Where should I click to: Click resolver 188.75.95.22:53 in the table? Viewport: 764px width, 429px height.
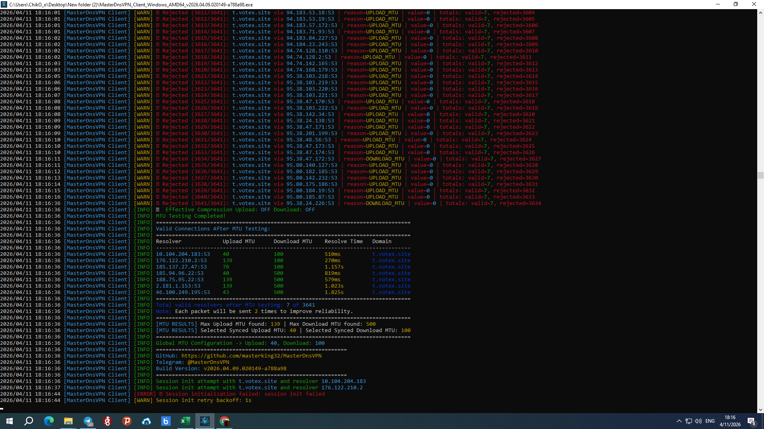pos(179,280)
